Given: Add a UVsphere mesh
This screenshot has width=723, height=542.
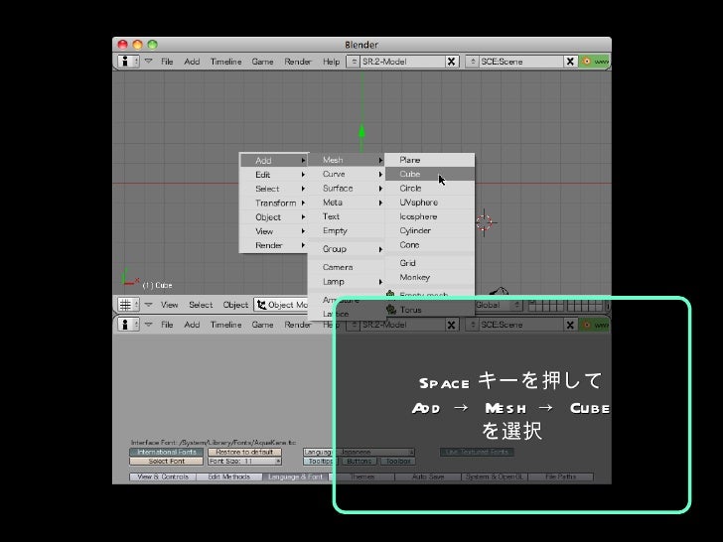Looking at the screenshot, I should point(429,203).
